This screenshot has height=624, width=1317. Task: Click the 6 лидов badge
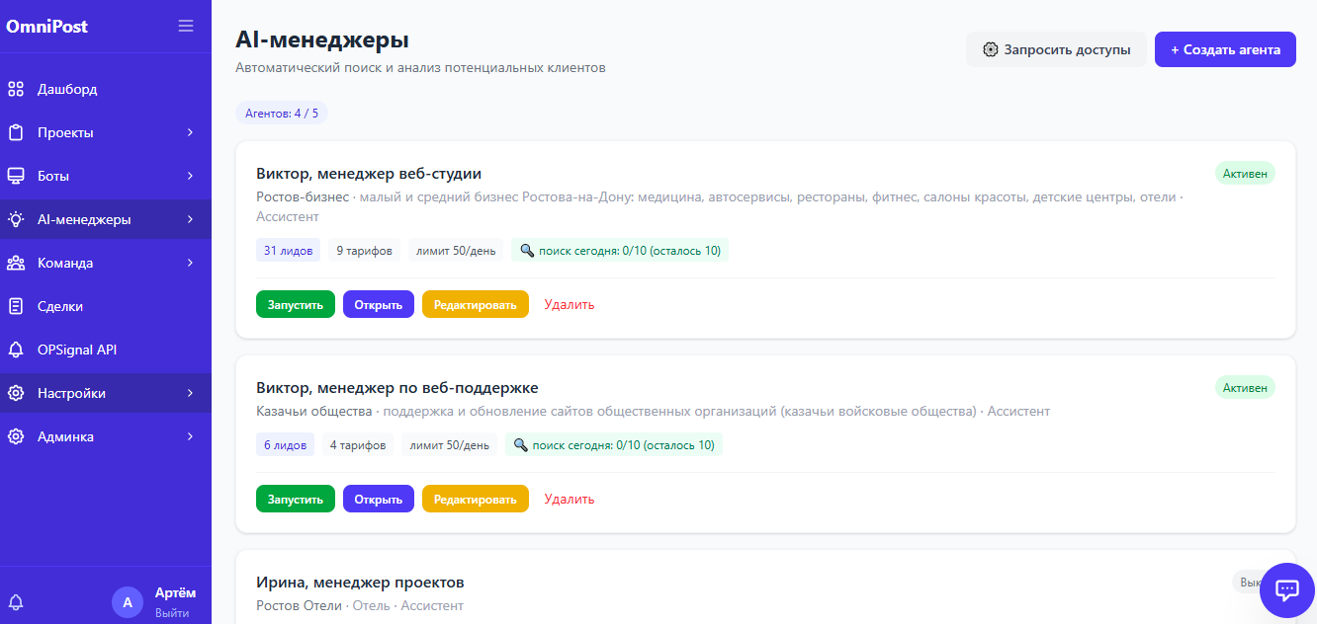[x=285, y=445]
